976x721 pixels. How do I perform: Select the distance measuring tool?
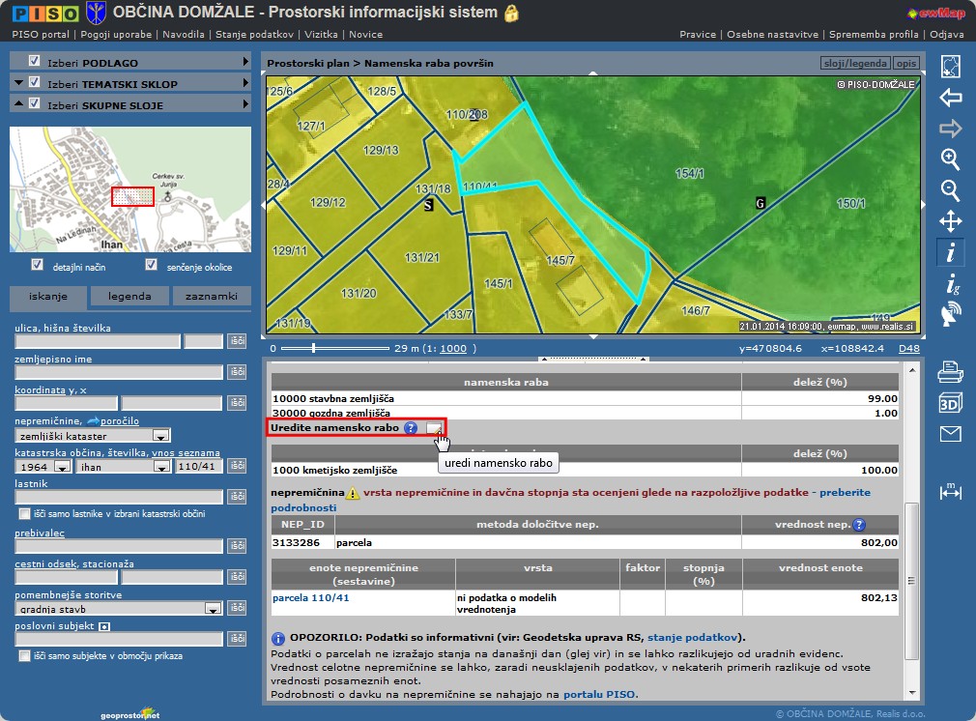(951, 492)
